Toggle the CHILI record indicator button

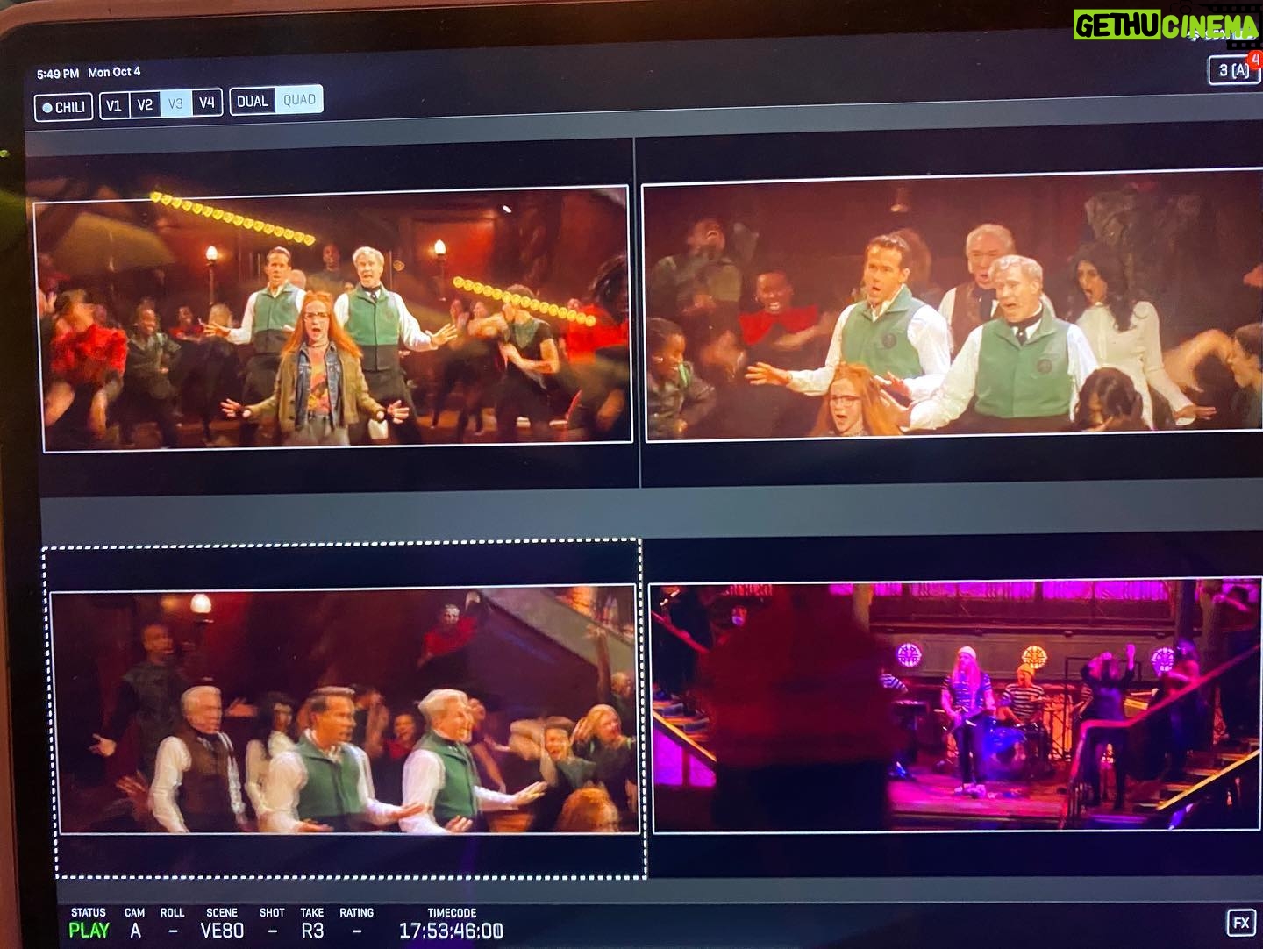pyautogui.click(x=64, y=107)
